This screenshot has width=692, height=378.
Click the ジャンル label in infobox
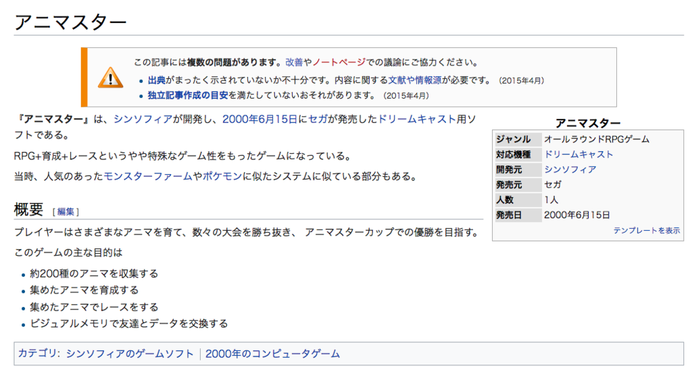pos(514,140)
